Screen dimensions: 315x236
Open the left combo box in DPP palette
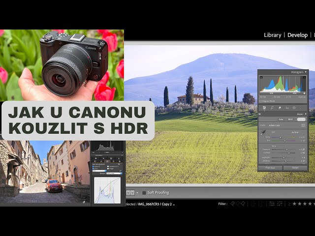click(99, 171)
